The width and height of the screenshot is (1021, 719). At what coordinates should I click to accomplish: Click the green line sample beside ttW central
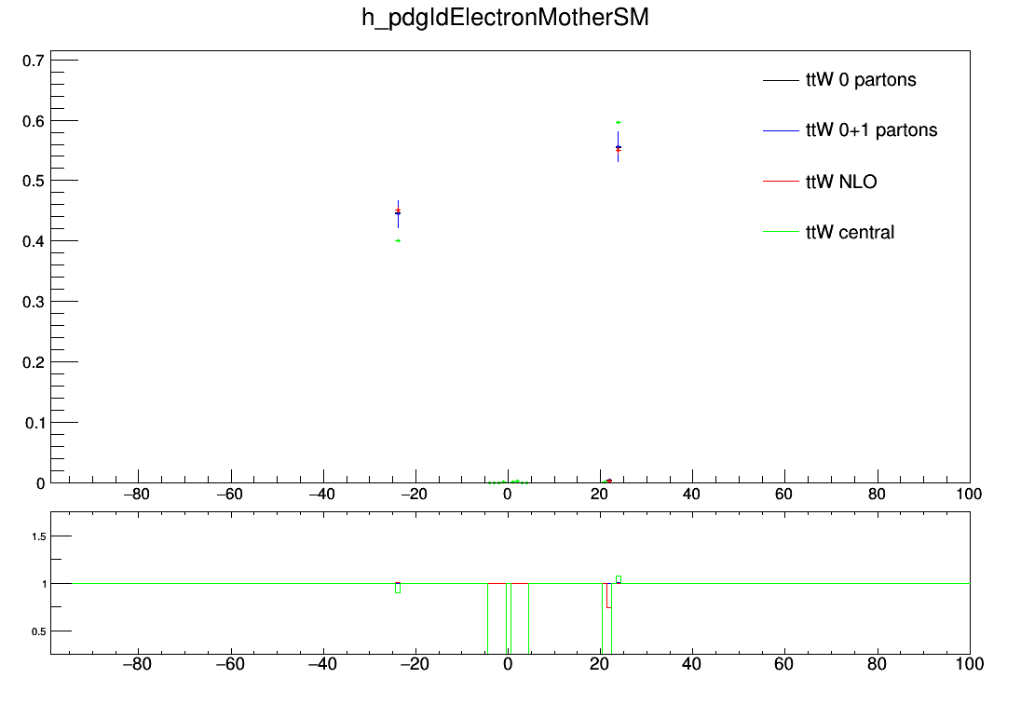781,231
